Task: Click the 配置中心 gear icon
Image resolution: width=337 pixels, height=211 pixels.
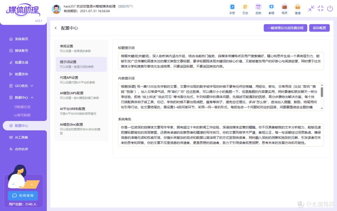Action: (11, 126)
